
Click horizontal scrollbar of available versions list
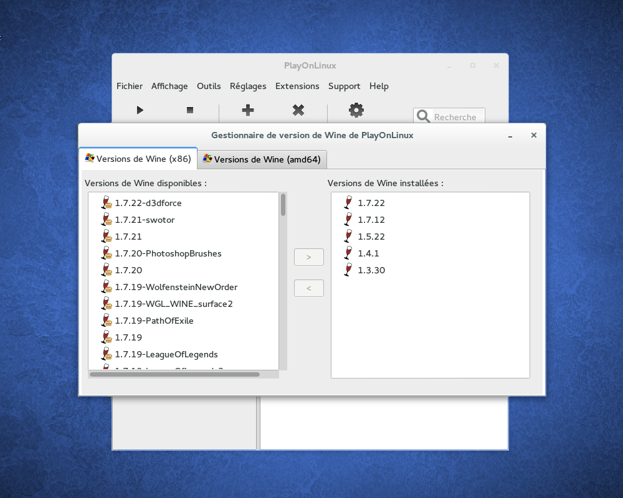coord(184,374)
